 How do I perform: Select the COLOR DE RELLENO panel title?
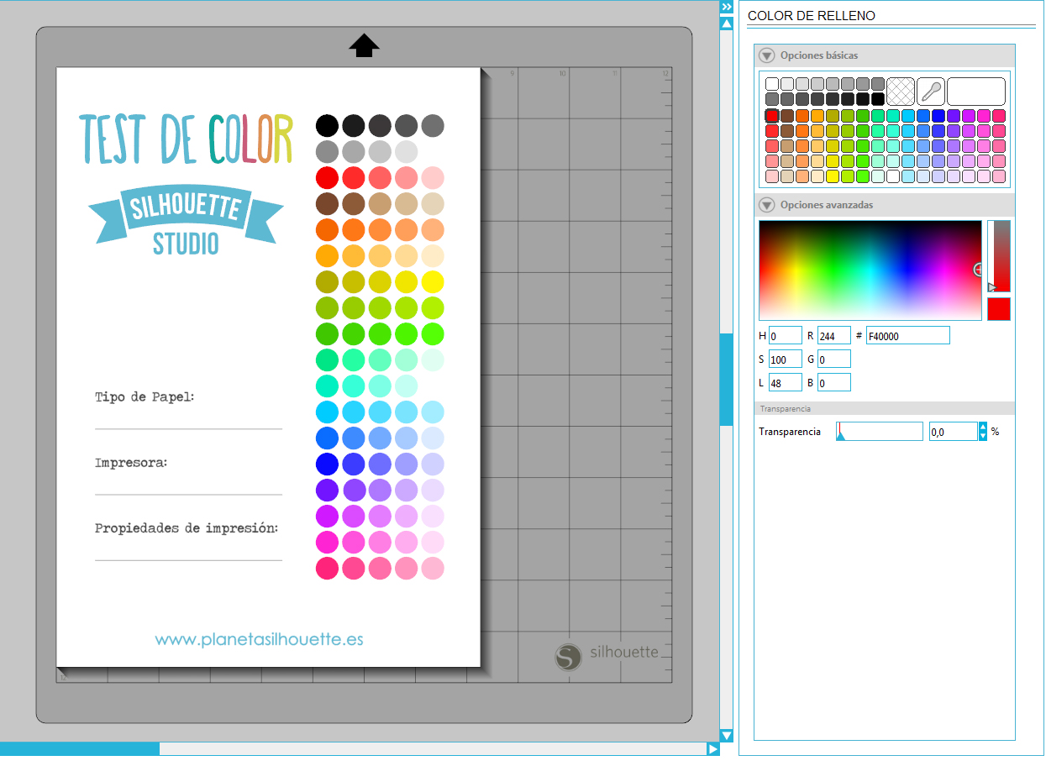812,16
